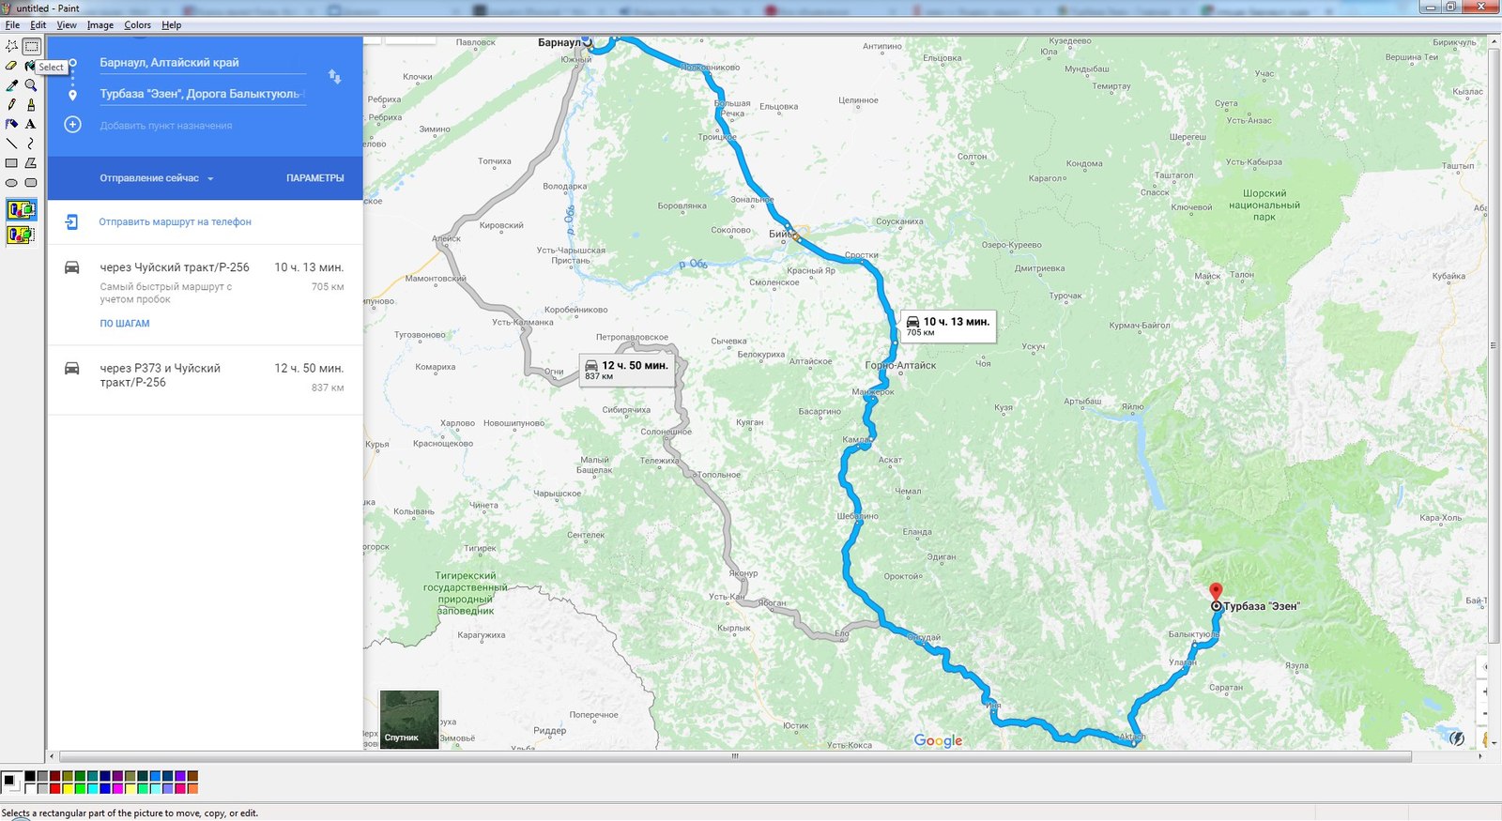
Task: Click the swap route direction arrows
Action: pos(334,76)
